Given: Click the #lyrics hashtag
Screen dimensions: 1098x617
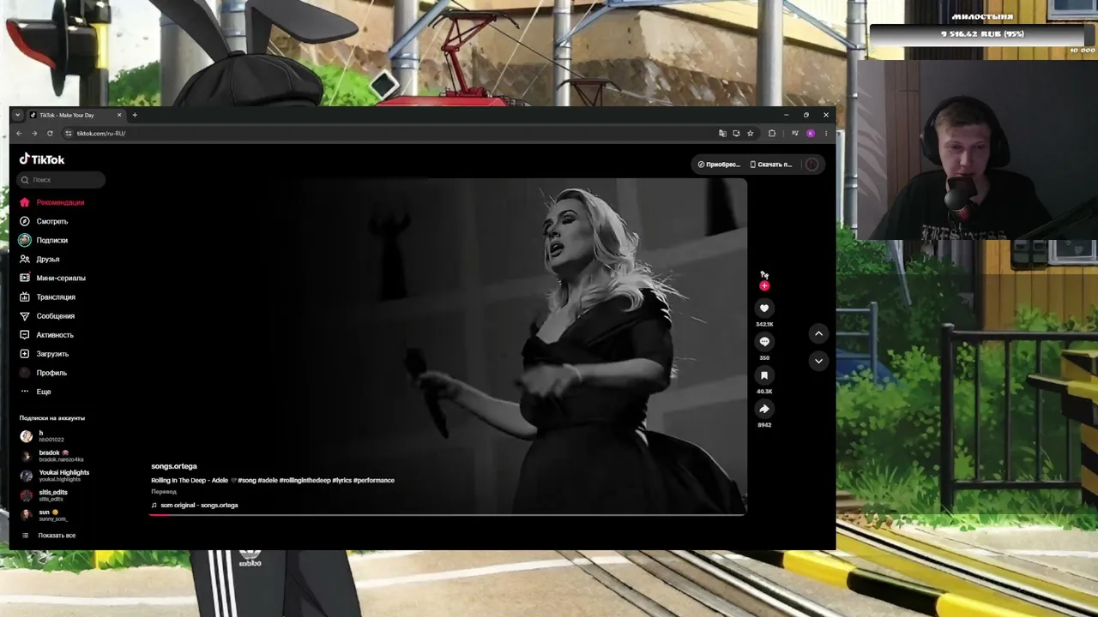Looking at the screenshot, I should click(x=342, y=480).
